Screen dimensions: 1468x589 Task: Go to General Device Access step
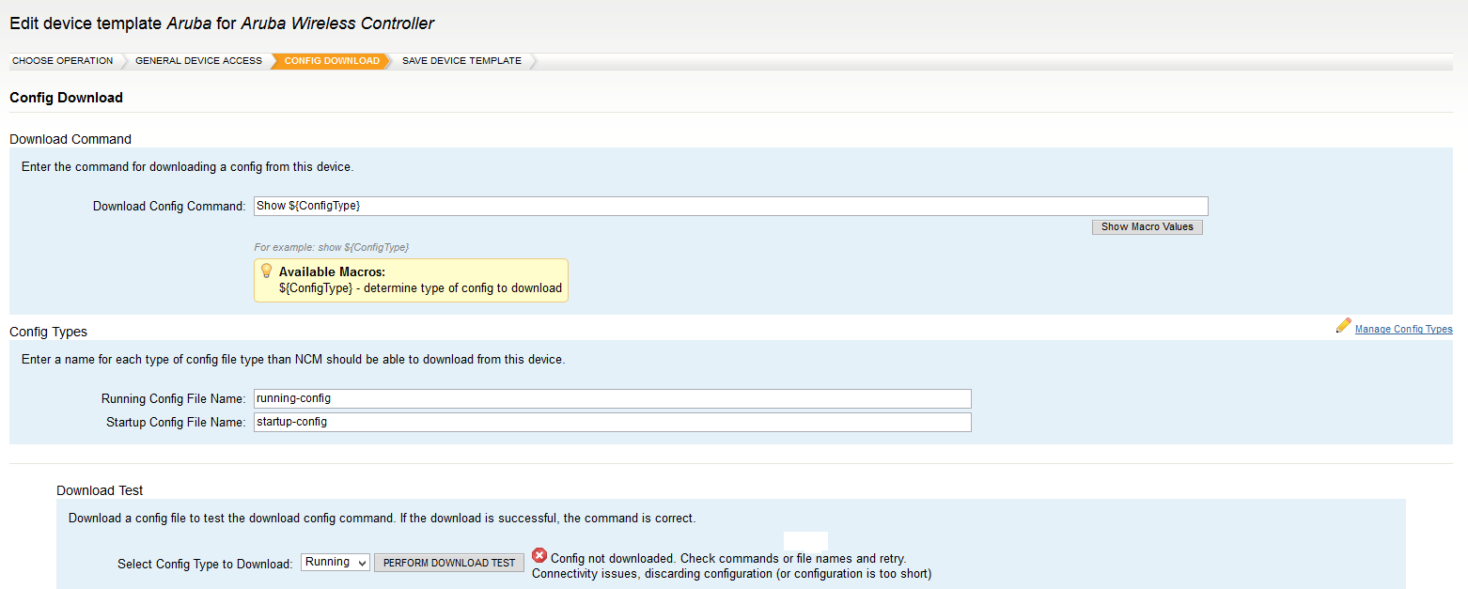tap(198, 61)
